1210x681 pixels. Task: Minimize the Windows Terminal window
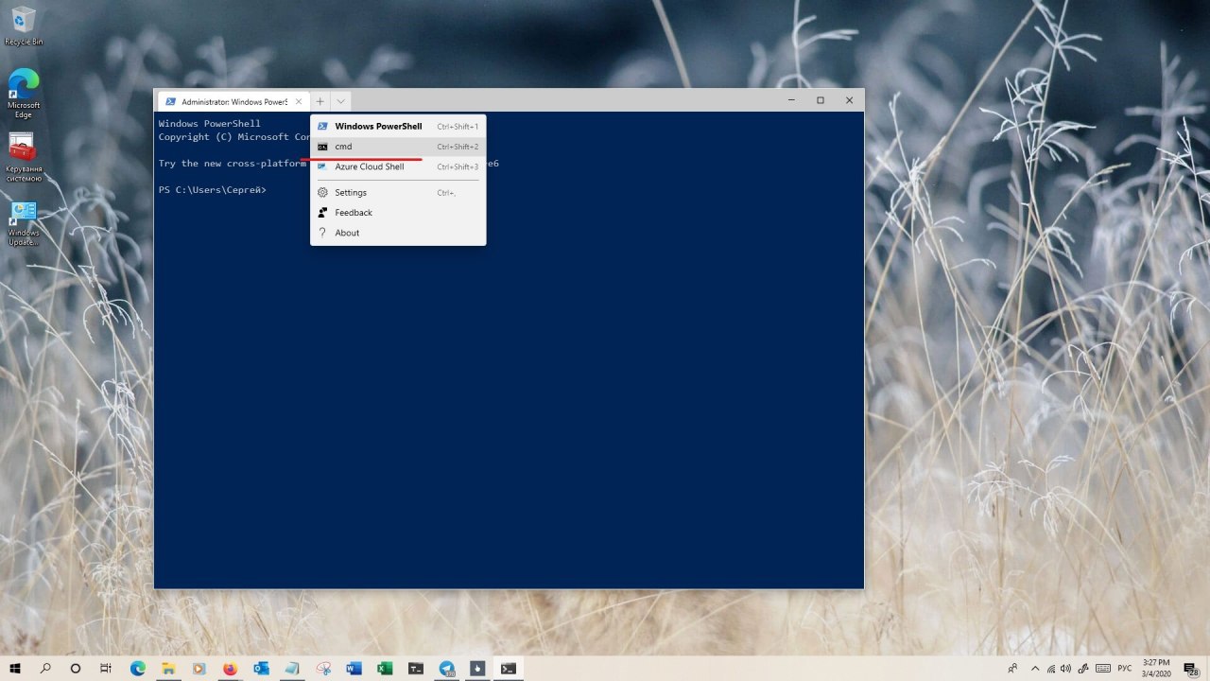pos(791,100)
